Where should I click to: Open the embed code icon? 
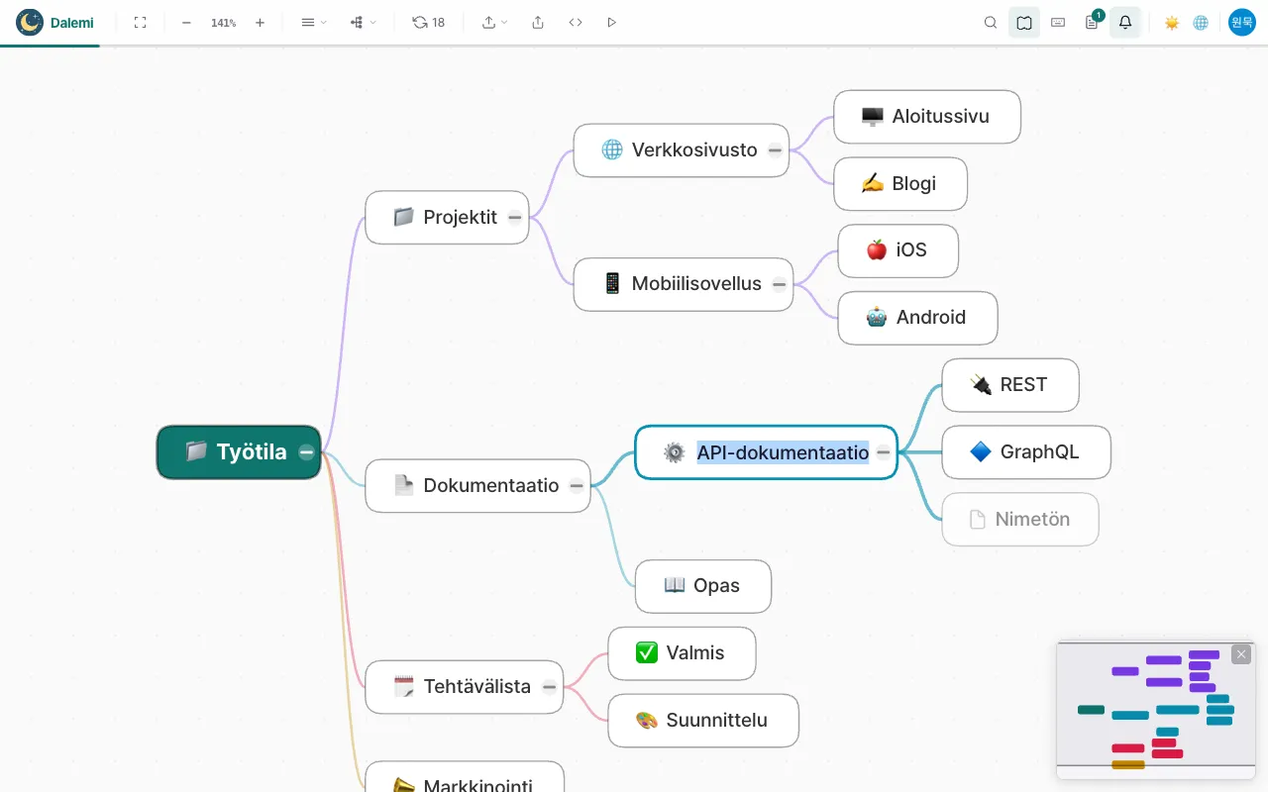(576, 22)
